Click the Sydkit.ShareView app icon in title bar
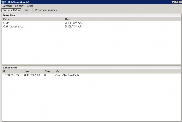Image resolution: width=182 pixels, height=122 pixels. click(x=2, y=2)
